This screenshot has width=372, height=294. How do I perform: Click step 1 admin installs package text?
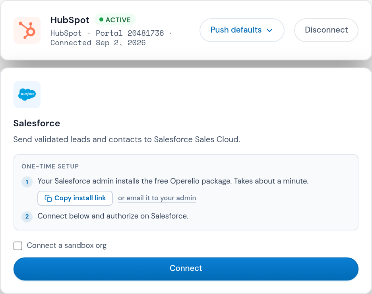[x=173, y=181]
